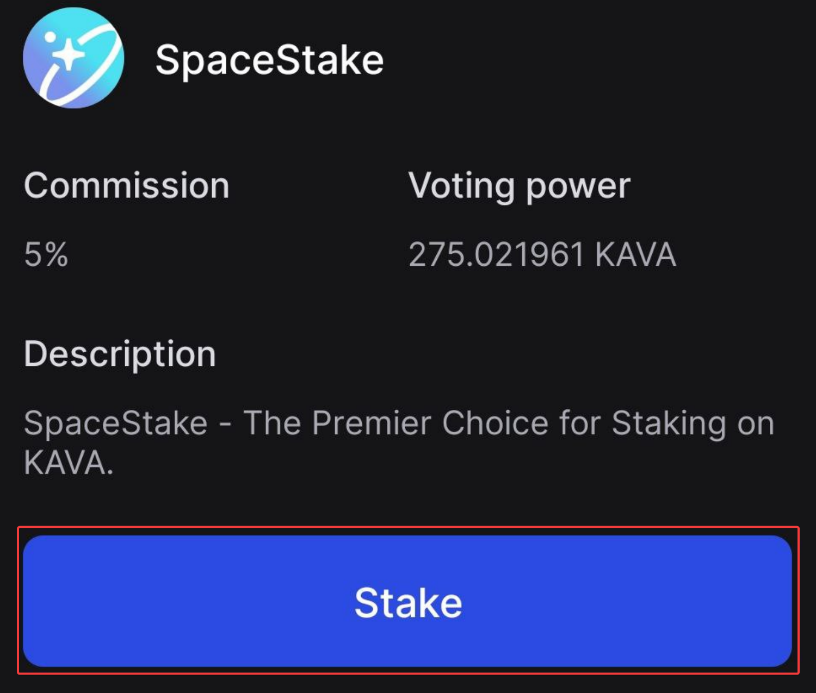Click the "Stake" text on the button
This screenshot has width=816, height=693.
pos(408,603)
